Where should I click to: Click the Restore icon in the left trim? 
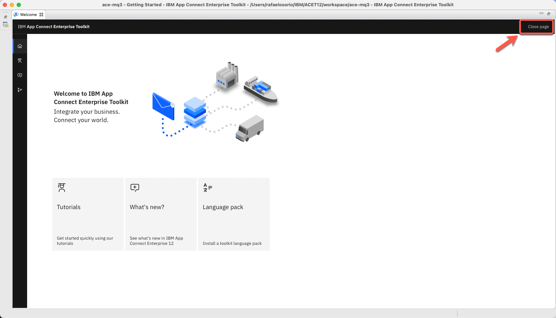[x=6, y=17]
